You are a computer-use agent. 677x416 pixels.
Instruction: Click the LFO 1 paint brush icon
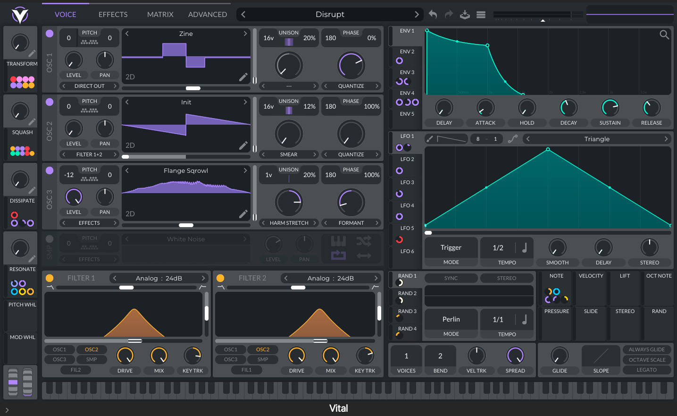click(x=429, y=139)
